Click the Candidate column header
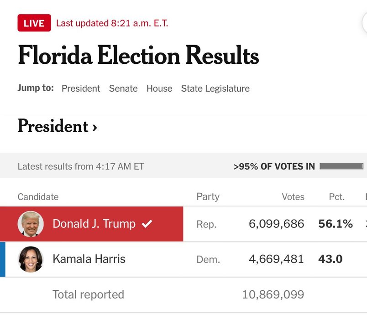The height and width of the screenshot is (319, 367). coord(38,197)
